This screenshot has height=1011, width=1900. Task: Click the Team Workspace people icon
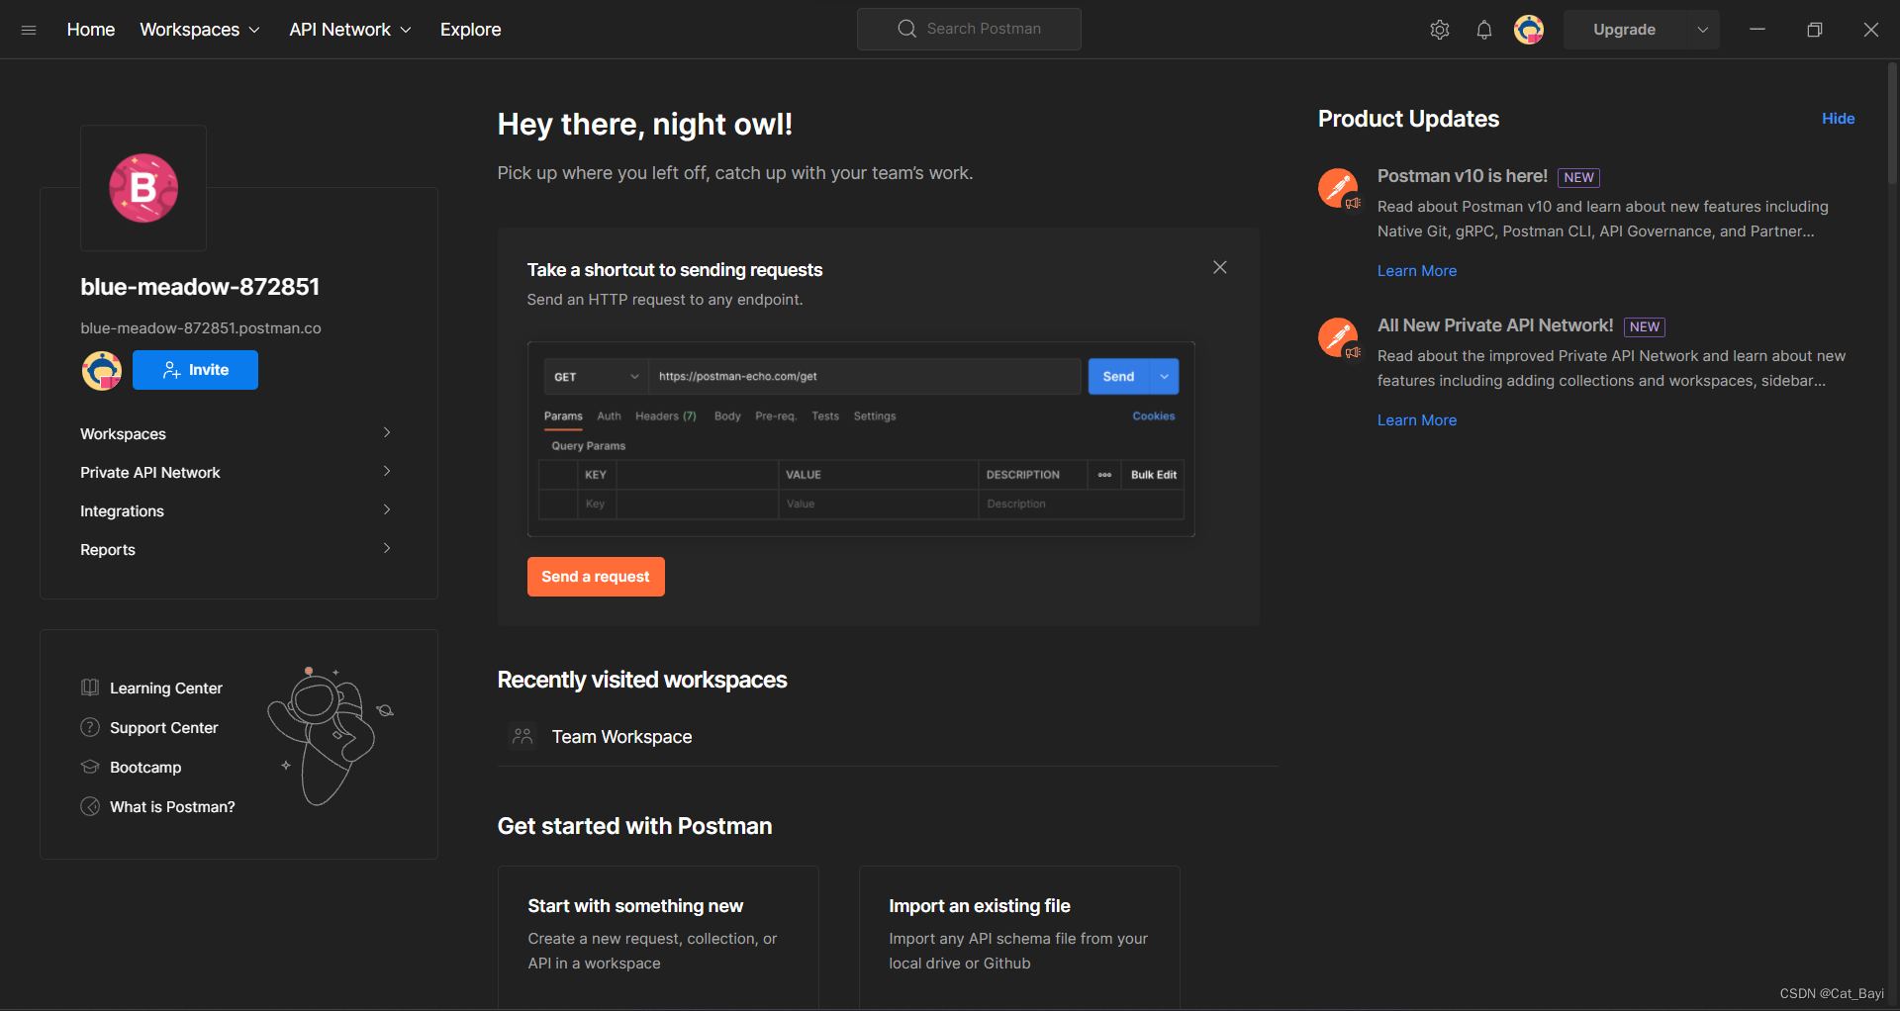pos(522,736)
